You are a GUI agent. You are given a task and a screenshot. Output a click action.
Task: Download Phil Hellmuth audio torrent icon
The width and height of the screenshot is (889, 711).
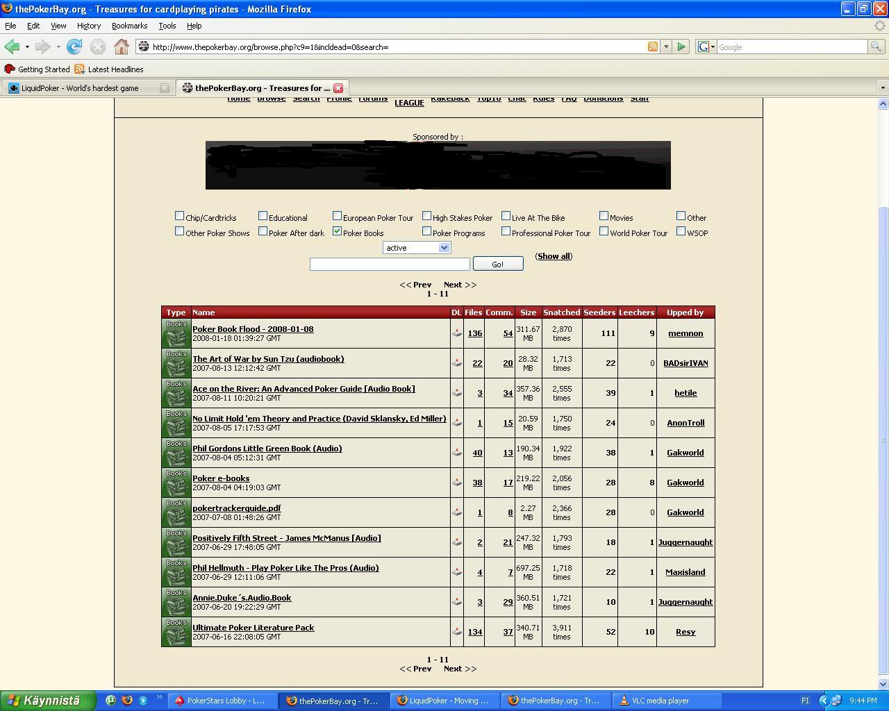pos(457,571)
